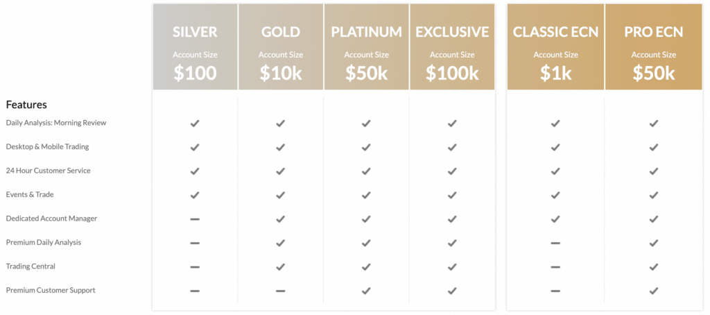
Task: Click Silver's Daily Analysis checkmark
Action: (195, 124)
